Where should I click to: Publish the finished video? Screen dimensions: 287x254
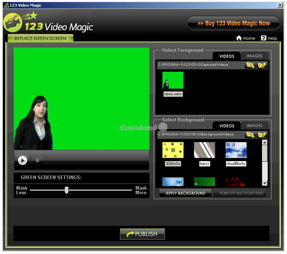142,234
